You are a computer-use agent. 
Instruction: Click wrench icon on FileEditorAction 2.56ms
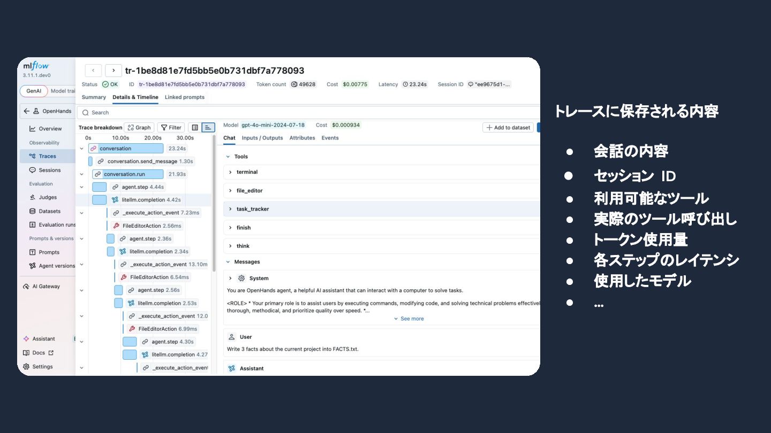click(116, 226)
